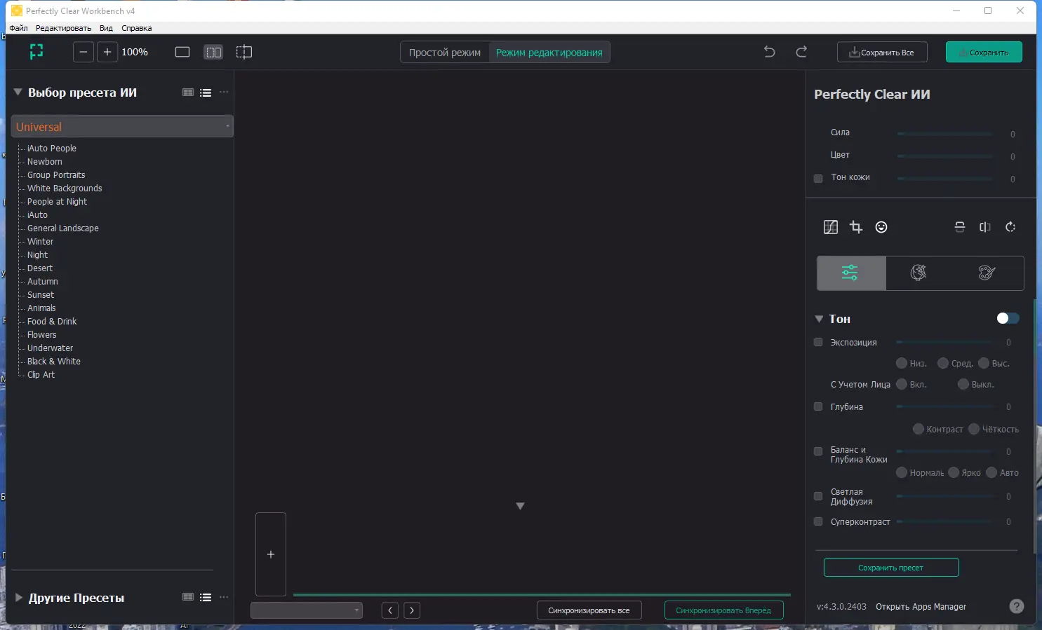Enable the Тон кожи checkbox
Image resolution: width=1042 pixels, height=630 pixels.
818,178
